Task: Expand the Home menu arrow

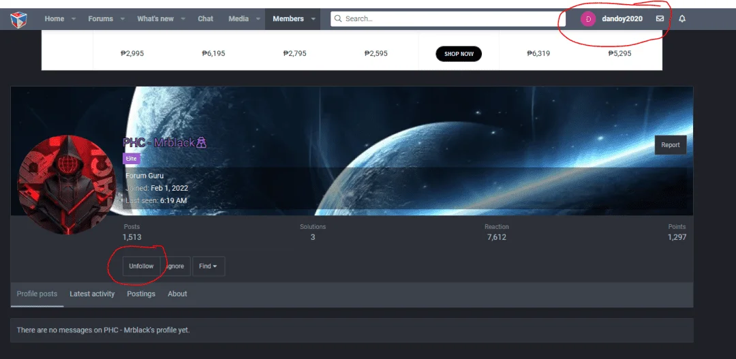Action: point(74,19)
